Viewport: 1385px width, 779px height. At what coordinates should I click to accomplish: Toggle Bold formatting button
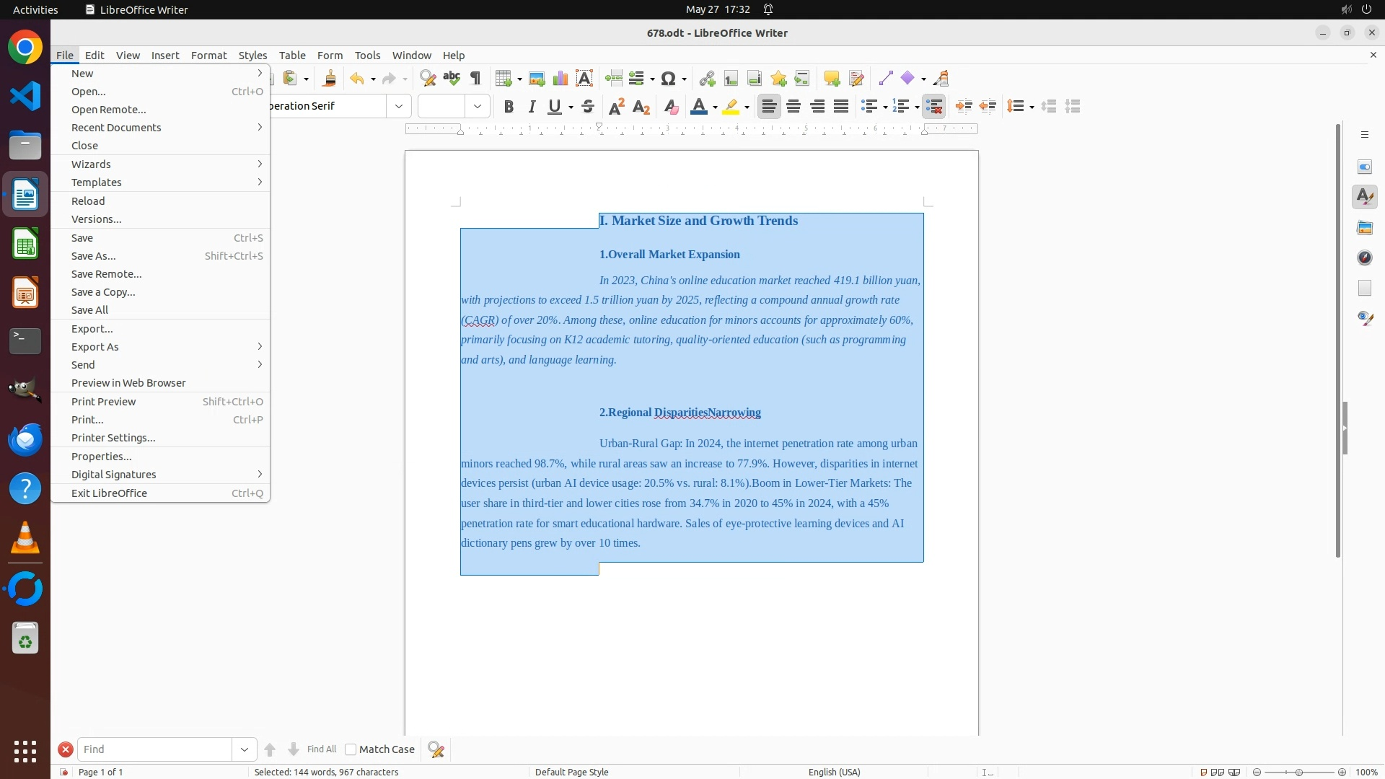(x=509, y=107)
